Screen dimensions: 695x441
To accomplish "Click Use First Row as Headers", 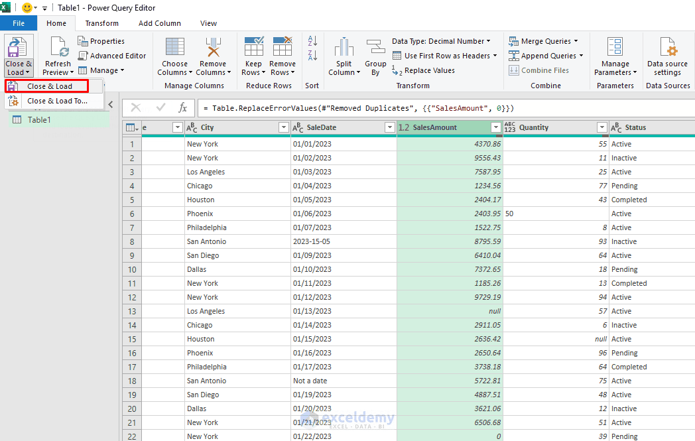I will coord(444,56).
